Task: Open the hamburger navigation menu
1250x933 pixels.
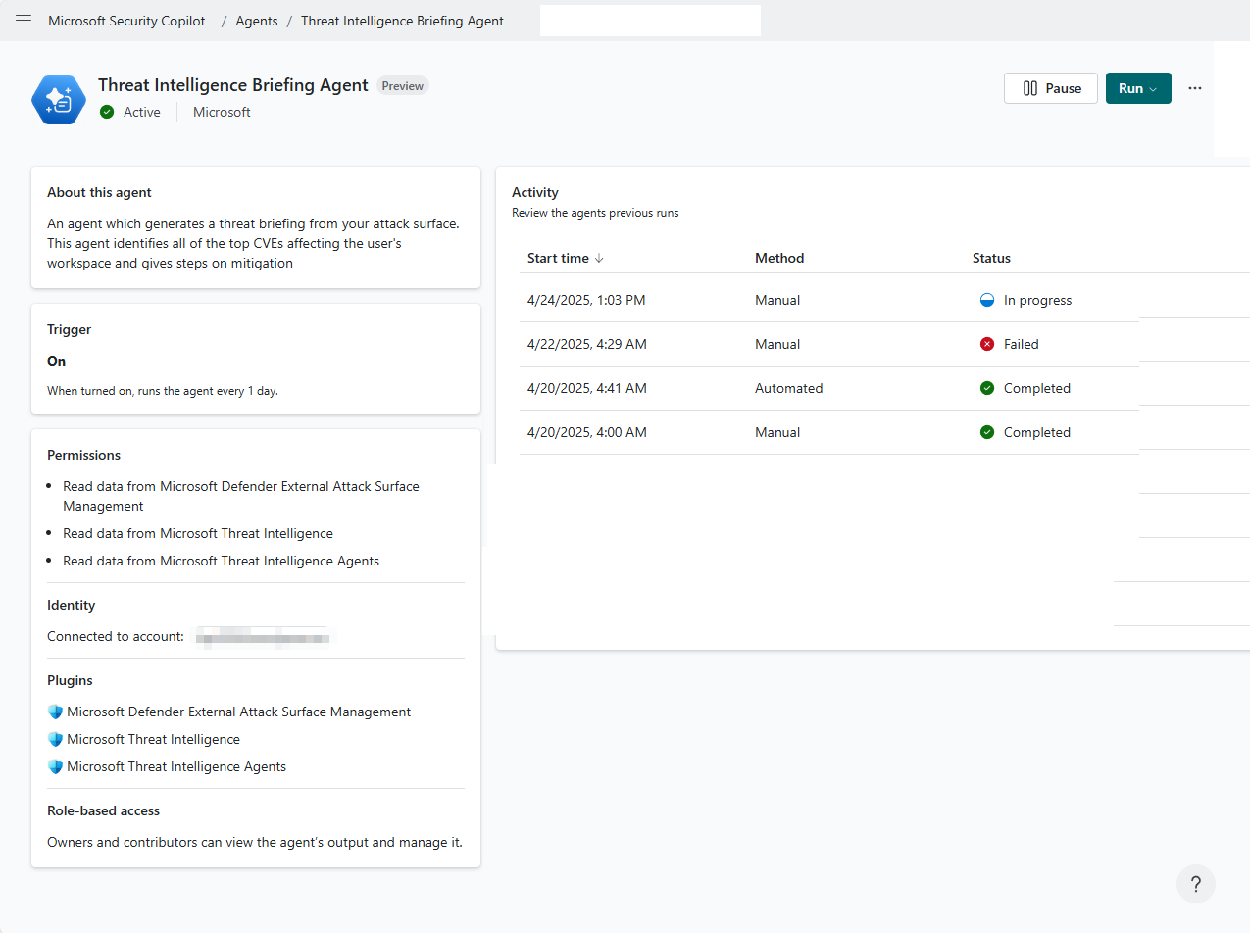Action: [x=24, y=21]
